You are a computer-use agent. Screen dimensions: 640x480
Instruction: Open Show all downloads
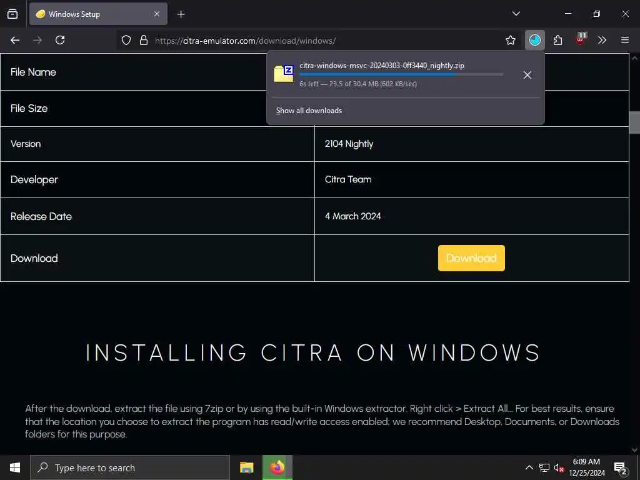pos(309,111)
